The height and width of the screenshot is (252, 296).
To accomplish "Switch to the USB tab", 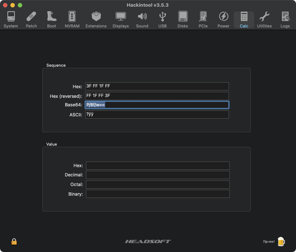I will 163,20.
